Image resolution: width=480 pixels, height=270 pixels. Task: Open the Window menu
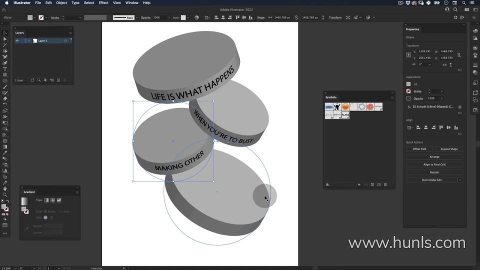coord(132,3)
